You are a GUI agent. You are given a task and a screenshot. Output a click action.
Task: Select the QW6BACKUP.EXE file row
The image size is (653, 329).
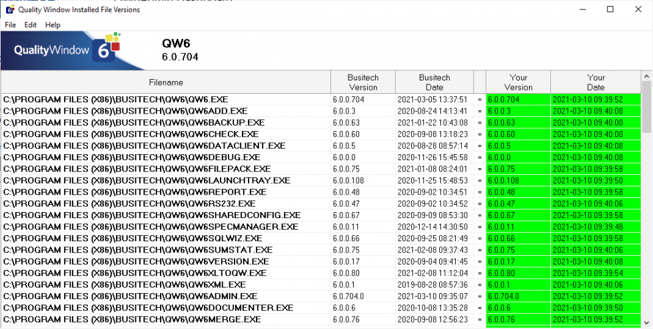(321, 123)
